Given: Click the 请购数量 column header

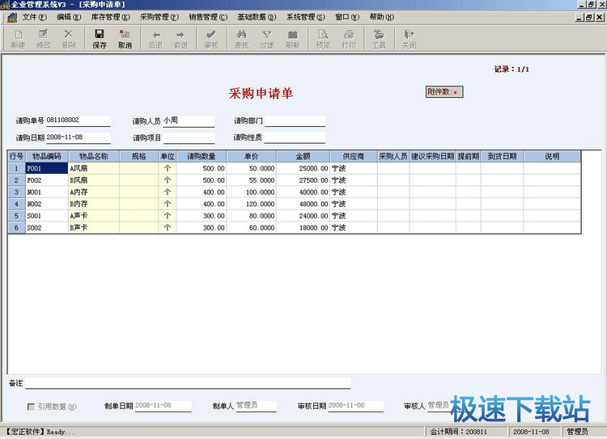Looking at the screenshot, I should pyautogui.click(x=202, y=156).
